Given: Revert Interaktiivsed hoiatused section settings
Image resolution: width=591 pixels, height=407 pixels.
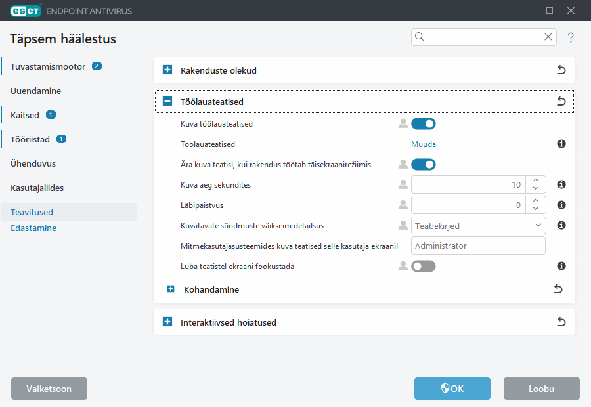Looking at the screenshot, I should click(x=561, y=322).
